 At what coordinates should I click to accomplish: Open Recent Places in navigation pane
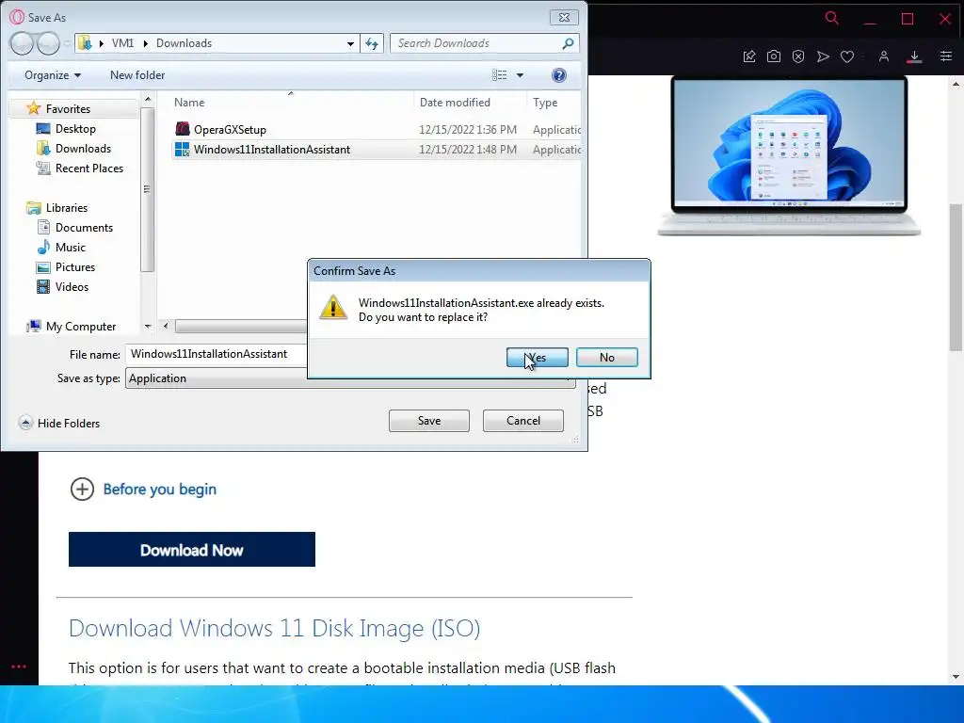[88, 168]
